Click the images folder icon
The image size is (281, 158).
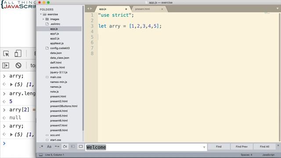pyautogui.click(x=47, y=19)
